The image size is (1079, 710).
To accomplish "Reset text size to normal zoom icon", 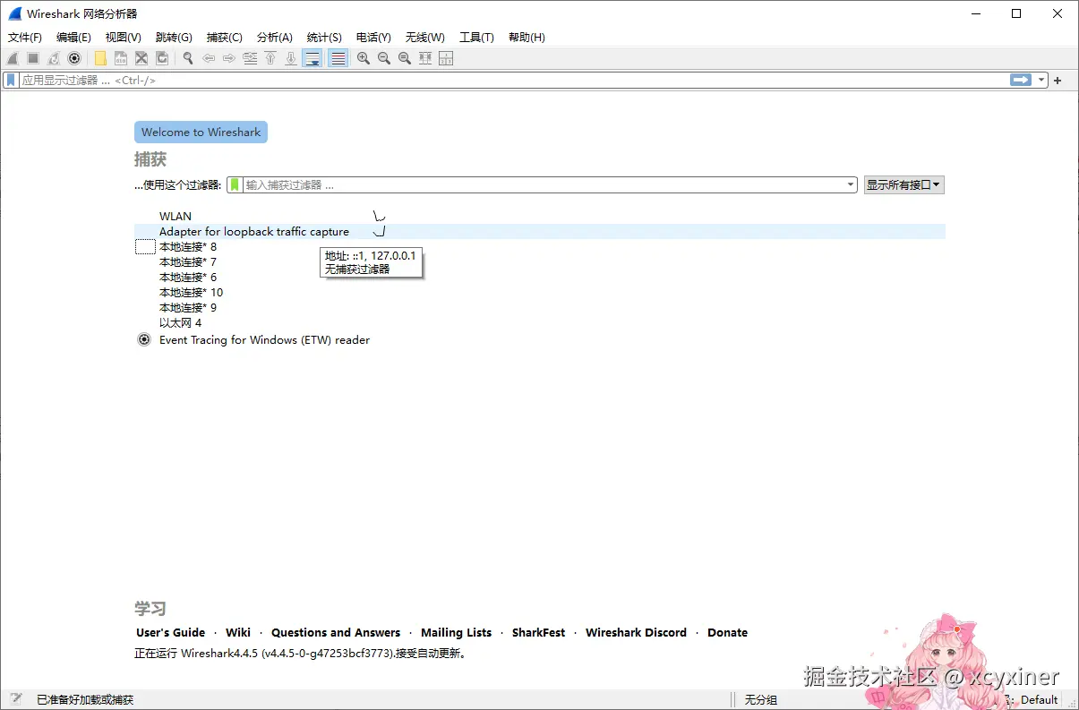I will (405, 58).
